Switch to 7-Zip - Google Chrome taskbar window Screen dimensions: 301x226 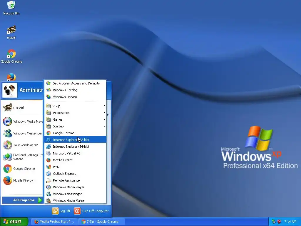tap(101, 222)
